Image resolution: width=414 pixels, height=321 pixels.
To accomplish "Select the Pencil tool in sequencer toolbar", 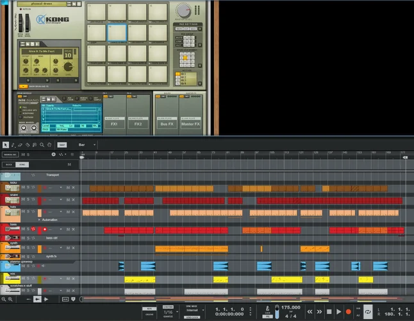I will point(13,145).
